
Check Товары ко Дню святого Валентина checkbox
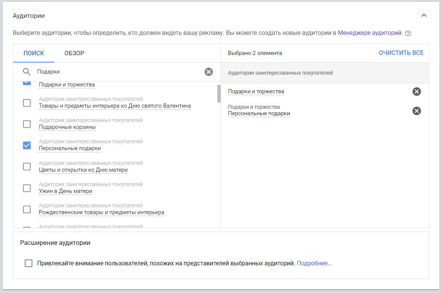[x=27, y=103]
